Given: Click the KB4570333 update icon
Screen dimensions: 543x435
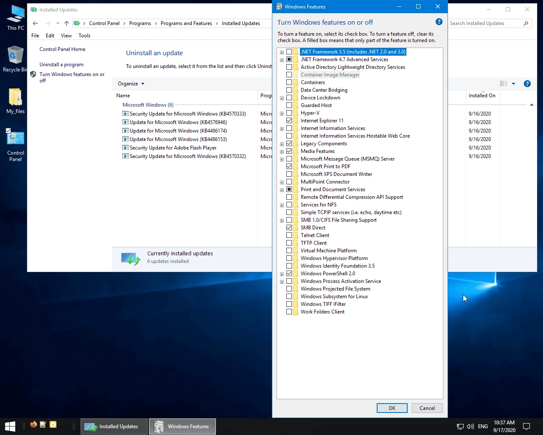Looking at the screenshot, I should coord(125,114).
